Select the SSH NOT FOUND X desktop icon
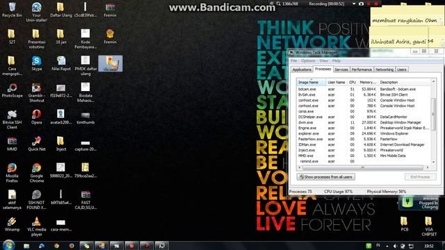 point(36,199)
